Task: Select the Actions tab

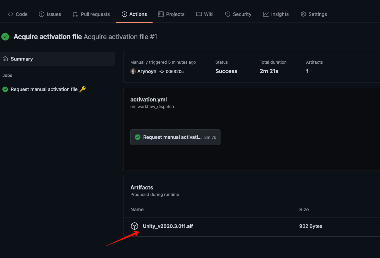Action: (134, 14)
